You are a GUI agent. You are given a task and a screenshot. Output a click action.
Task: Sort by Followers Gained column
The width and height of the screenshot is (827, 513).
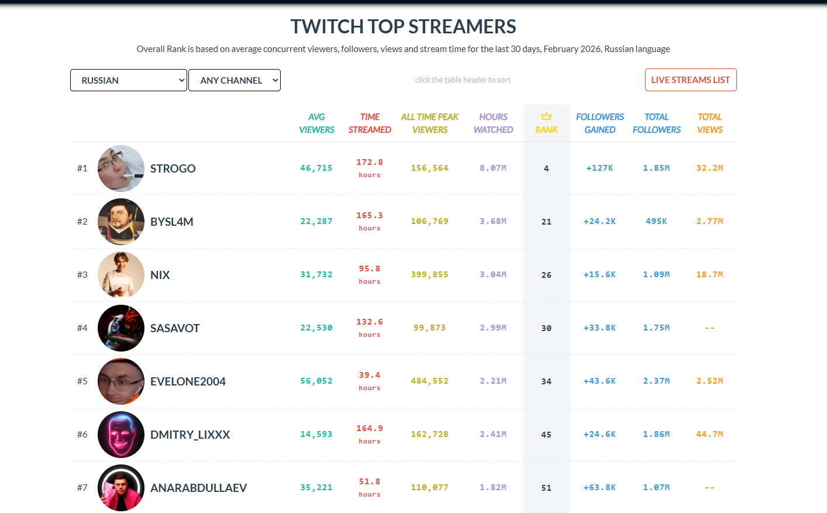[x=599, y=123]
